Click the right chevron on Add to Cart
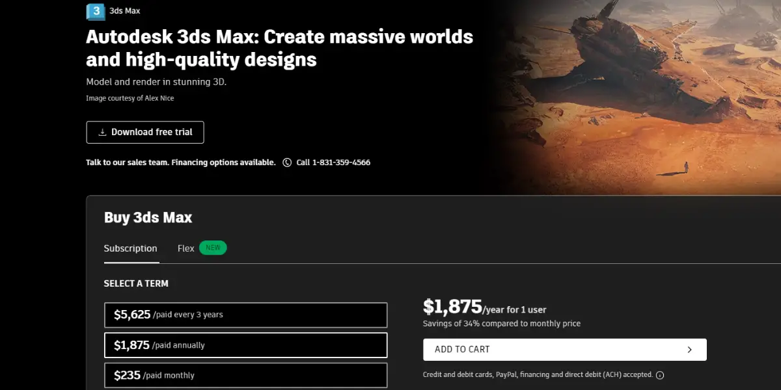This screenshot has height=390, width=781. coord(690,350)
